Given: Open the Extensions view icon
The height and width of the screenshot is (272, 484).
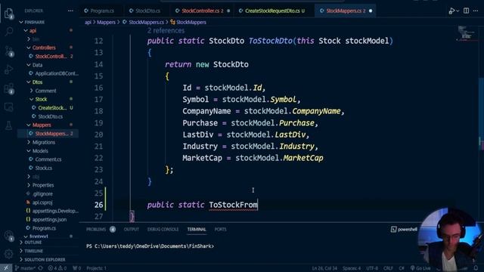Looking at the screenshot, I should pos(9,89).
